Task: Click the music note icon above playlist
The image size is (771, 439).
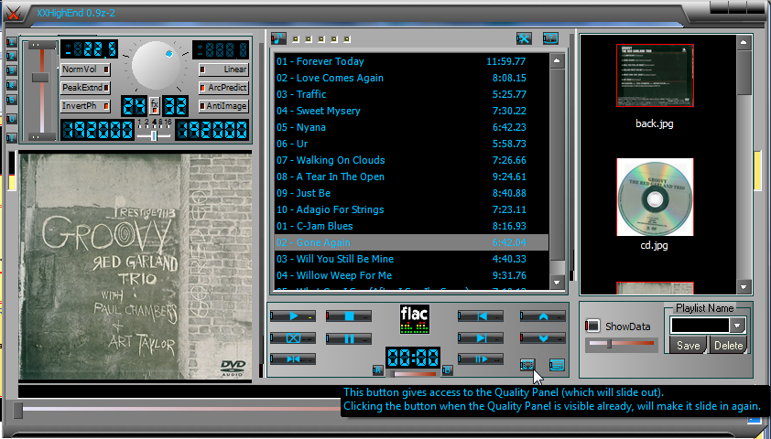Action: point(278,38)
